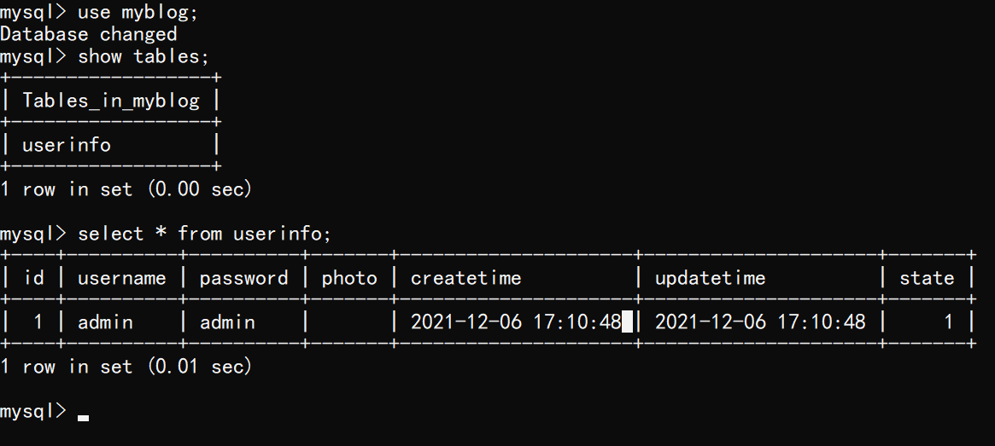Click the username column header
Image resolution: width=995 pixels, height=446 pixels.
[x=122, y=278]
